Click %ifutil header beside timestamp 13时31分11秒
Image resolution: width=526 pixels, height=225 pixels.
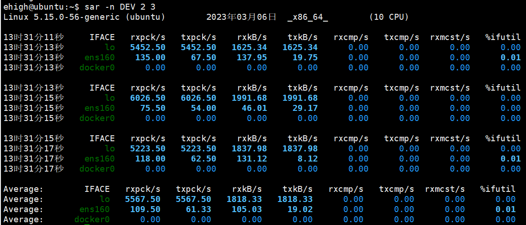click(x=503, y=37)
